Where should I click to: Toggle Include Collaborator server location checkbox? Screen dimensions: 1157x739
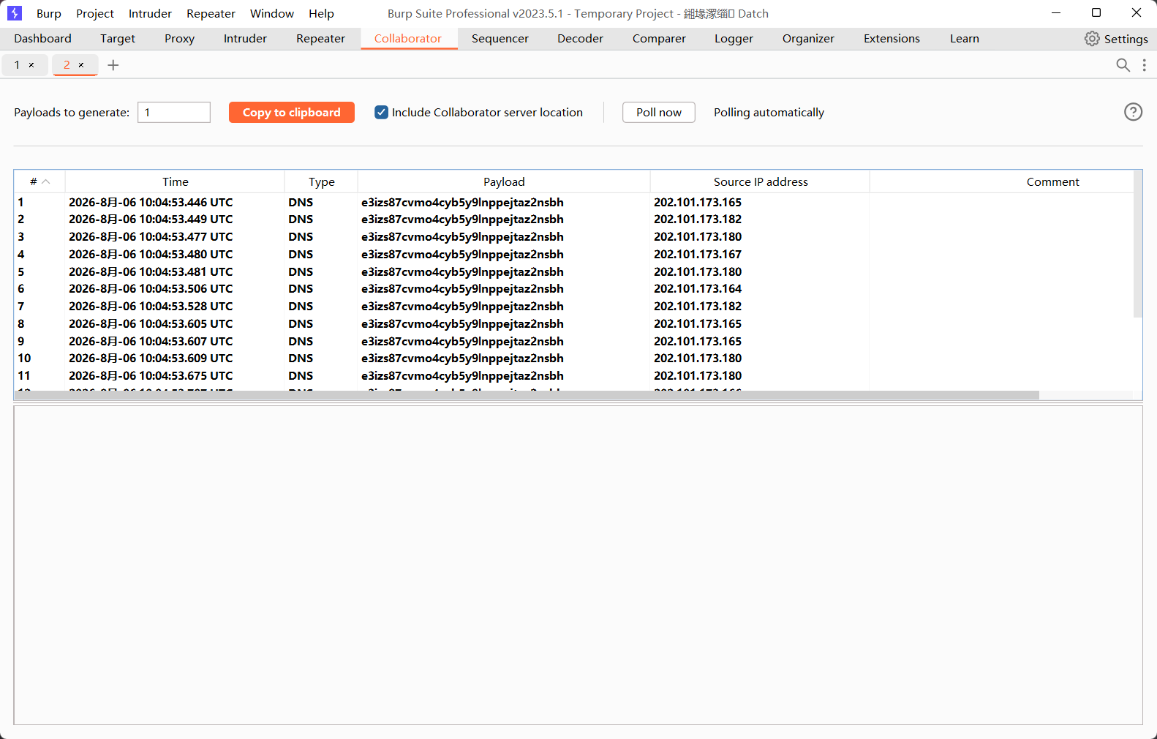(381, 112)
